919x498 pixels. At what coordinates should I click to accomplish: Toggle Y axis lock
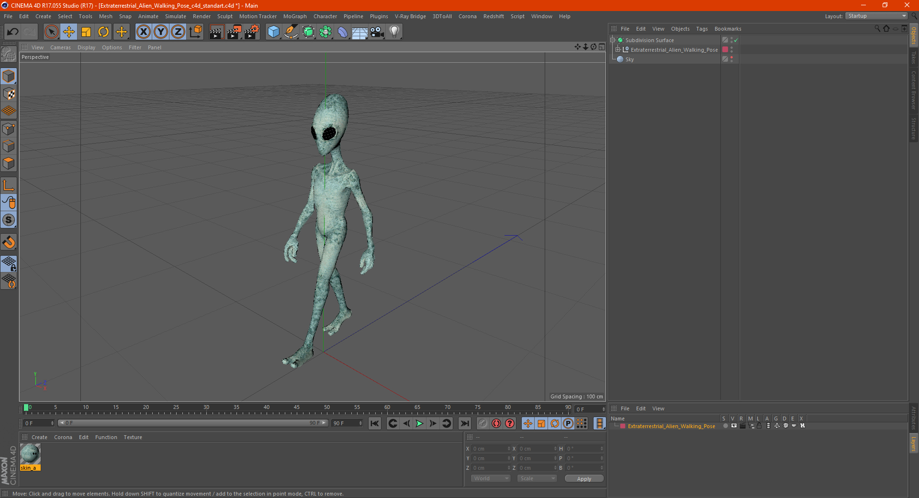pos(161,32)
